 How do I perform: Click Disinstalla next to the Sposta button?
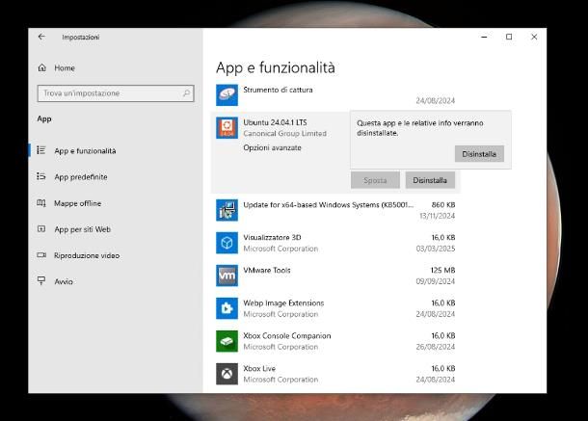click(430, 180)
